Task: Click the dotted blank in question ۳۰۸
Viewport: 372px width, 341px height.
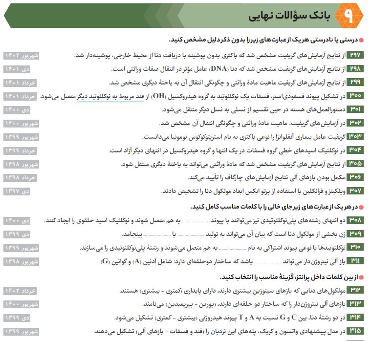Action: [x=196, y=221]
